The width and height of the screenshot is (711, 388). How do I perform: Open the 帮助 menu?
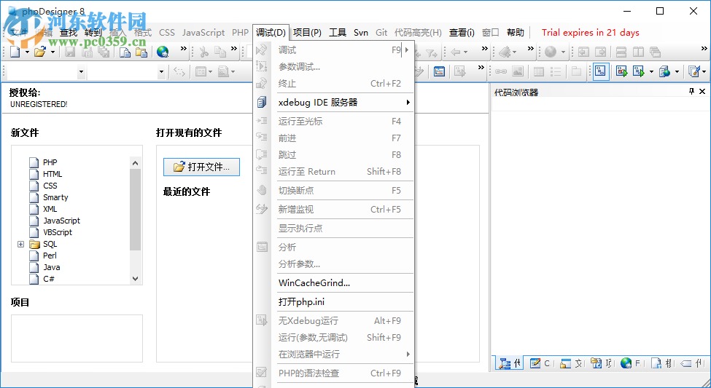(x=516, y=33)
